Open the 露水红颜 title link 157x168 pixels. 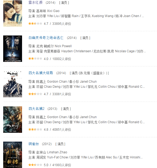click(x=36, y=2)
